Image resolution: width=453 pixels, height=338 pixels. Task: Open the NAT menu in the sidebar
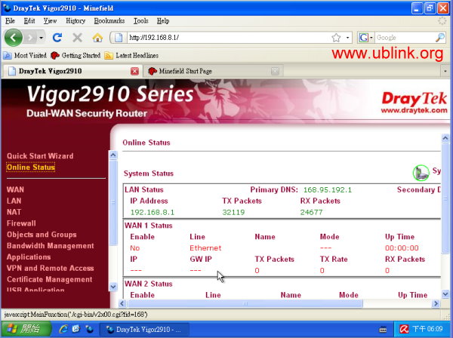tap(14, 212)
